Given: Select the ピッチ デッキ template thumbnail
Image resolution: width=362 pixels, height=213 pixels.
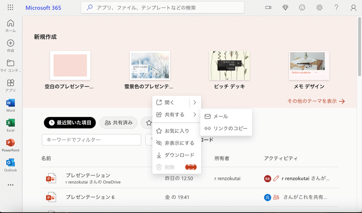Looking at the screenshot, I should tap(229, 65).
